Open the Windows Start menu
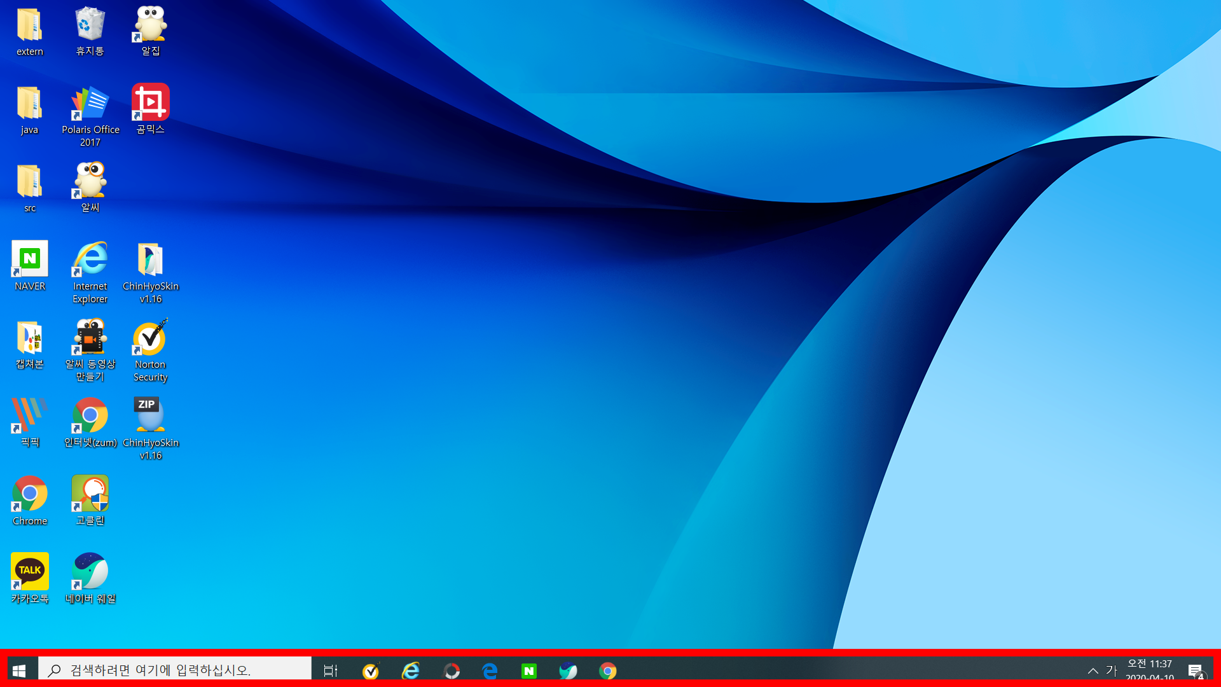This screenshot has height=687, width=1221. click(x=19, y=670)
